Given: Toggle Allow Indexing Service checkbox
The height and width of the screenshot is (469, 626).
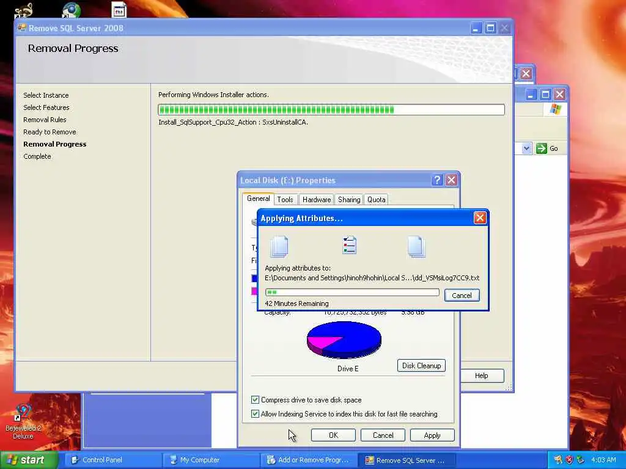Looking at the screenshot, I should [255, 414].
